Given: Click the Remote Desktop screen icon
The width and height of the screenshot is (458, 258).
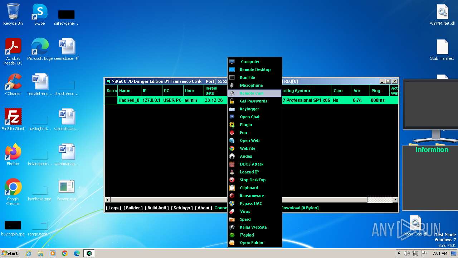Looking at the screenshot, I should point(232,70).
